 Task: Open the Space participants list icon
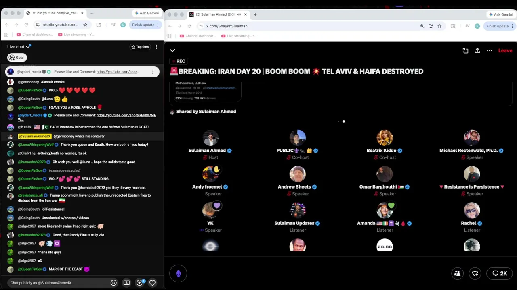coord(457,273)
